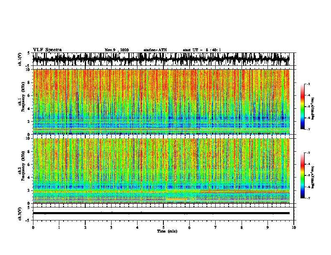Click the time axis tick label "5"
331x255 pixels.
coord(163,227)
